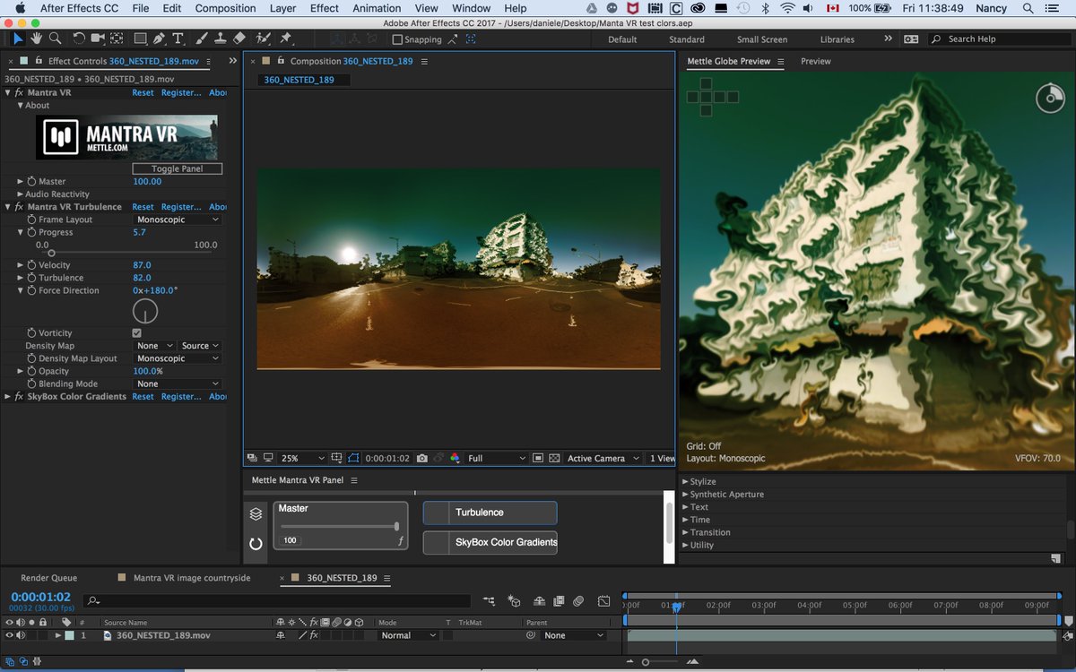The height and width of the screenshot is (672, 1076).
Task: Select the Pen tool
Action: (x=159, y=39)
